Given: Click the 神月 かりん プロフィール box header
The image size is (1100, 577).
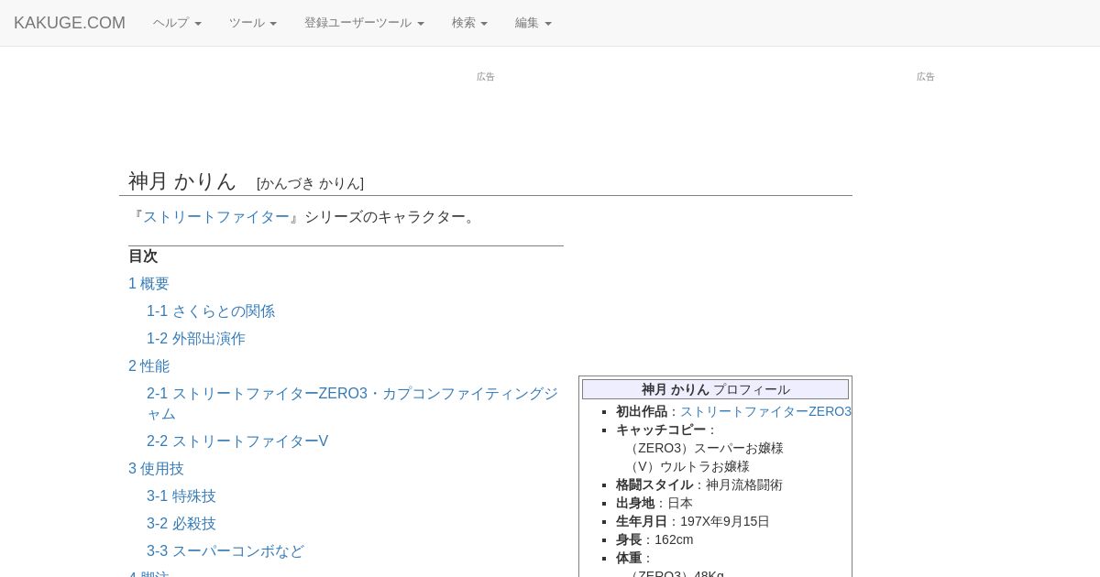Looking at the screenshot, I should 715,389.
